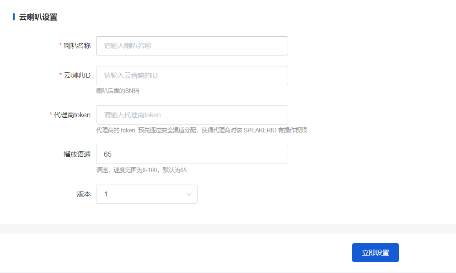Screen dimensions: 456x273
Task: Click the 喇叭名称 input field
Action: click(192, 46)
